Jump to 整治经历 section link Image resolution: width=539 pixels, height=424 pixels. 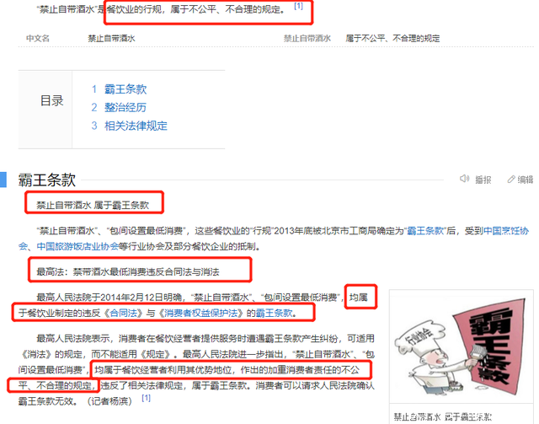(125, 107)
